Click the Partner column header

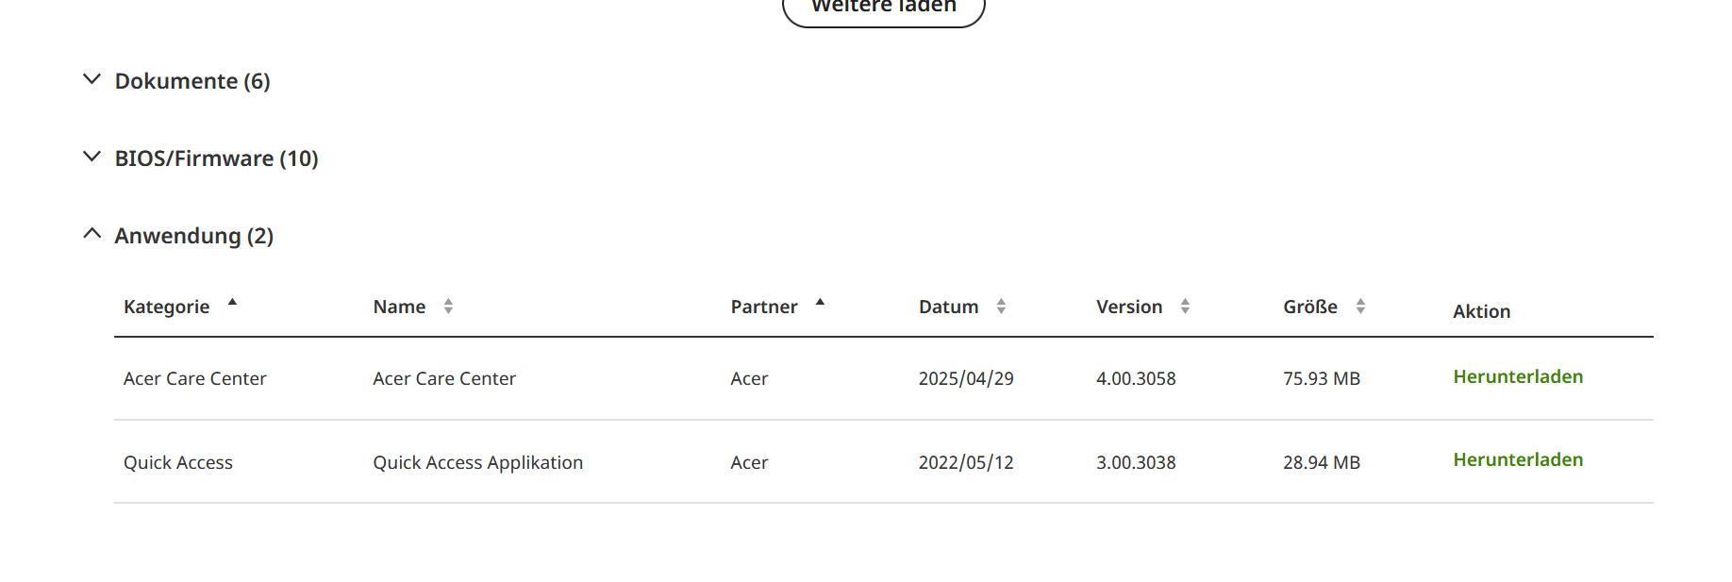point(764,307)
